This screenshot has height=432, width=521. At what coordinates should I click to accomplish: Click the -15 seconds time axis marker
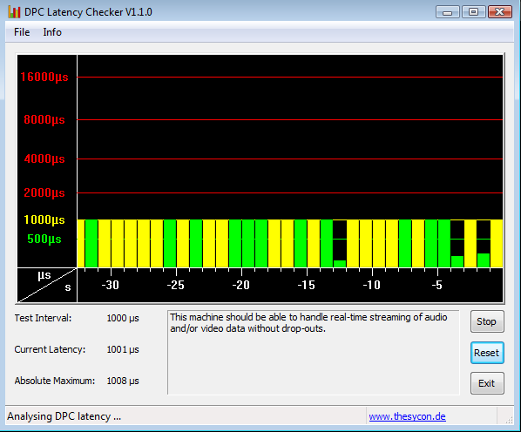306,285
